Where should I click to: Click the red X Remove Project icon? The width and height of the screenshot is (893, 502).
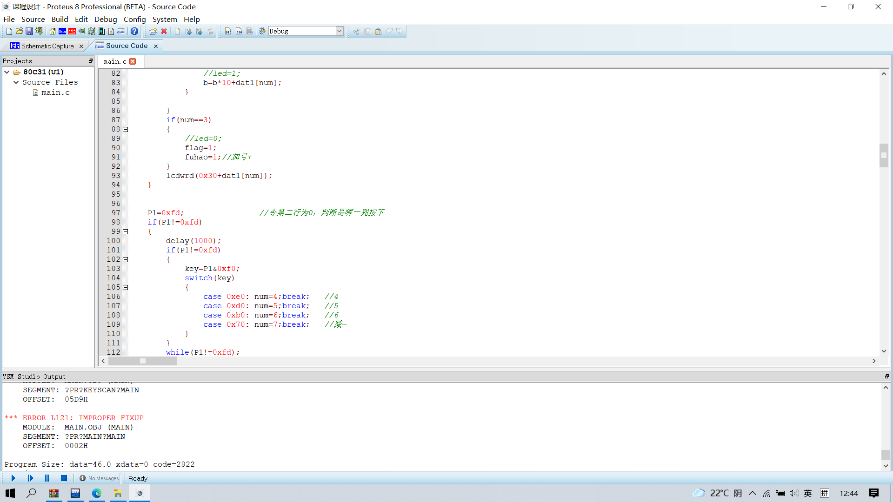(x=164, y=31)
